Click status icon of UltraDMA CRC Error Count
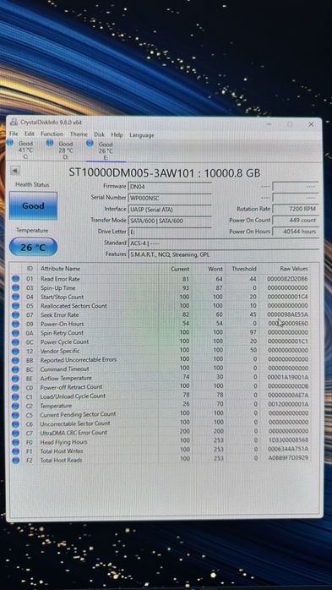 pyautogui.click(x=16, y=433)
